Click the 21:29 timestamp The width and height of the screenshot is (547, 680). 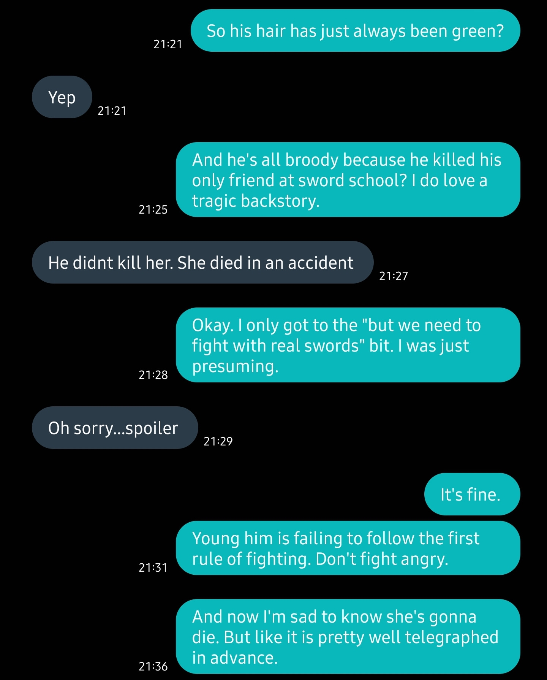pyautogui.click(x=218, y=442)
